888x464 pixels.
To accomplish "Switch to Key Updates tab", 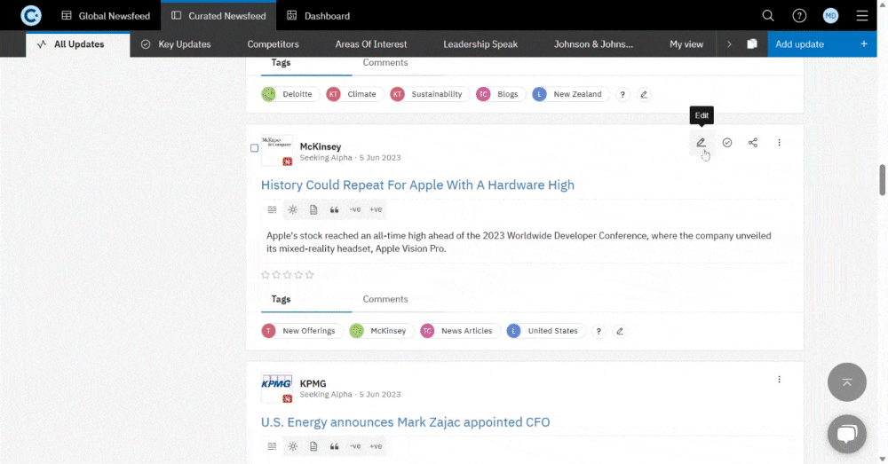I will pyautogui.click(x=176, y=44).
